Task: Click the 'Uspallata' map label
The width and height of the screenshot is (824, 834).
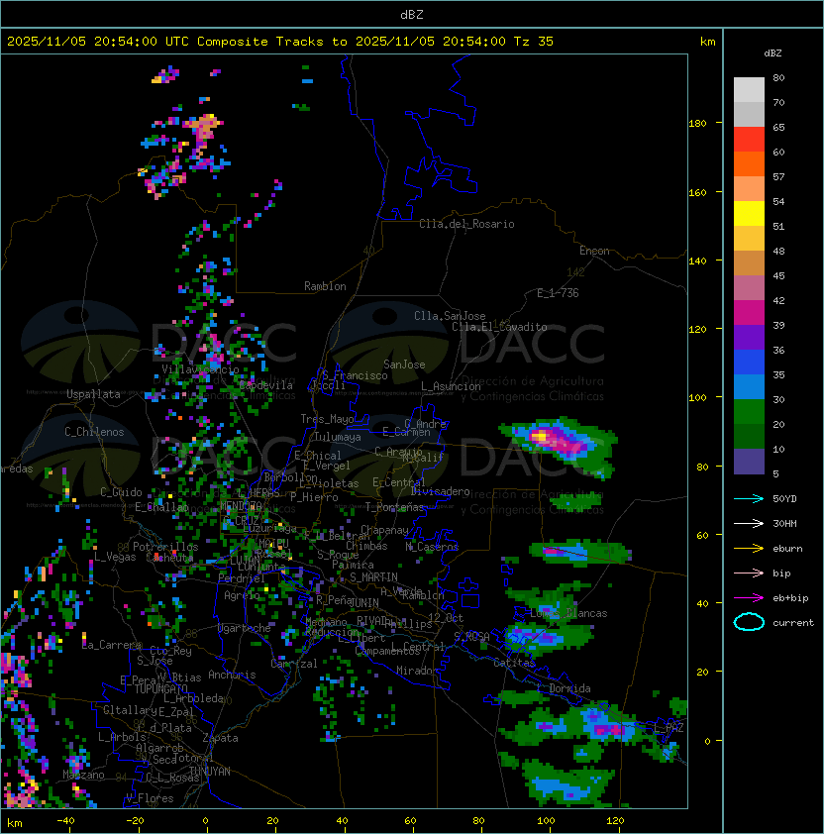Action: [x=93, y=394]
